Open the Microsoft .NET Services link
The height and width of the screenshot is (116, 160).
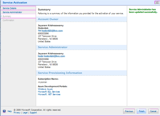49,95
